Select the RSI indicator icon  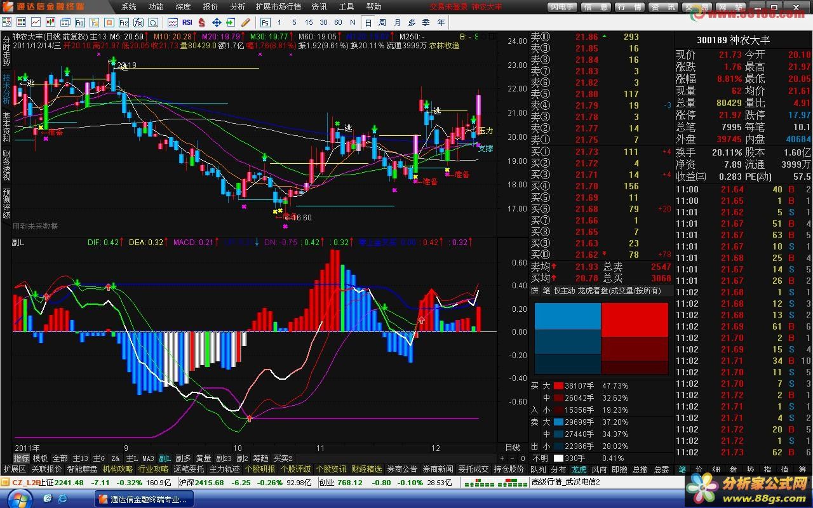tap(187, 22)
